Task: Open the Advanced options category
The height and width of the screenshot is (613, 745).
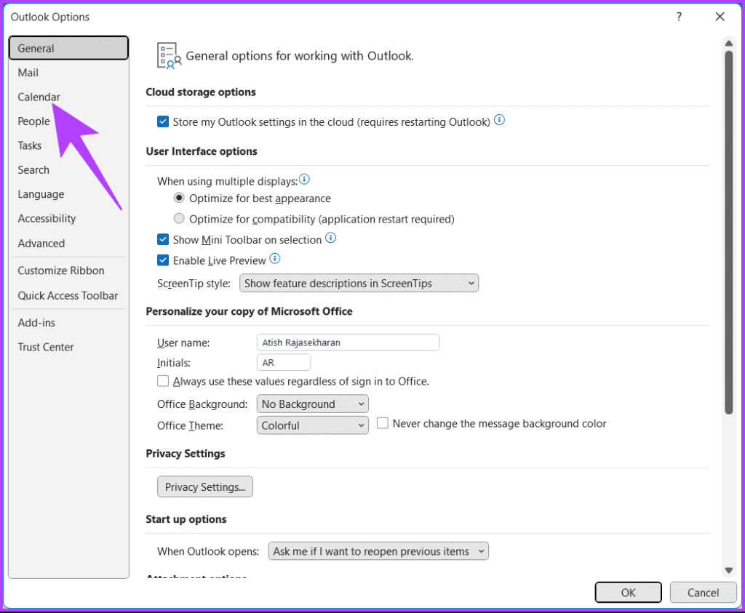Action: tap(68, 243)
